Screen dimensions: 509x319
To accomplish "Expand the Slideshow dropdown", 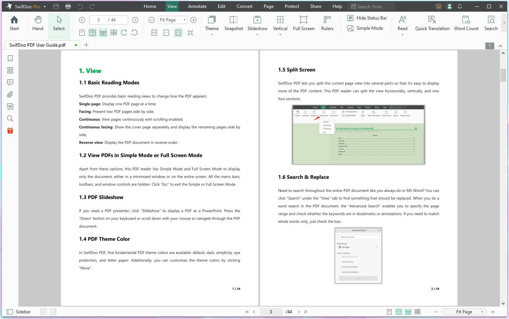I will 257,35.
